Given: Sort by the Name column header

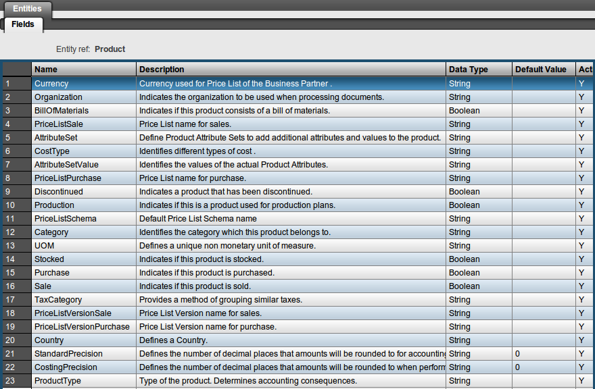Looking at the screenshot, I should tap(83, 70).
